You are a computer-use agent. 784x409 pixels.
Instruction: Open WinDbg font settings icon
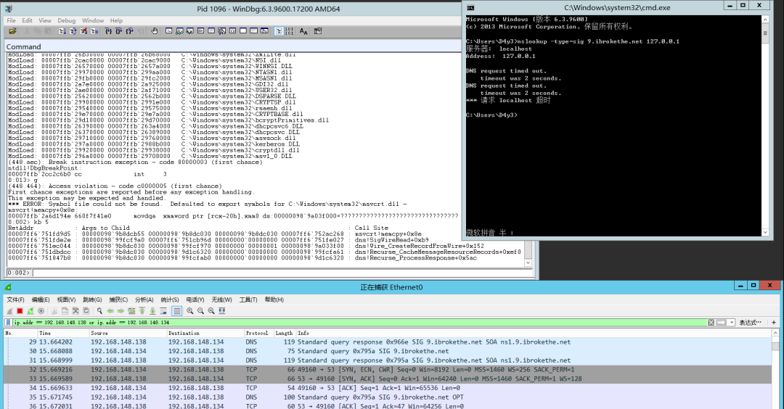pyautogui.click(x=304, y=31)
